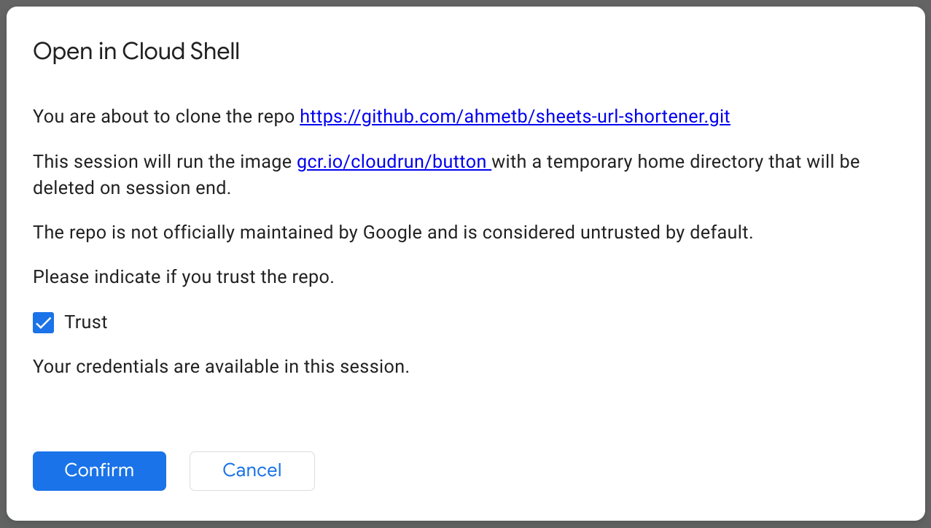Screen dimensions: 931x528
Task: Dismiss the dialog with Cancel
Action: 252,470
